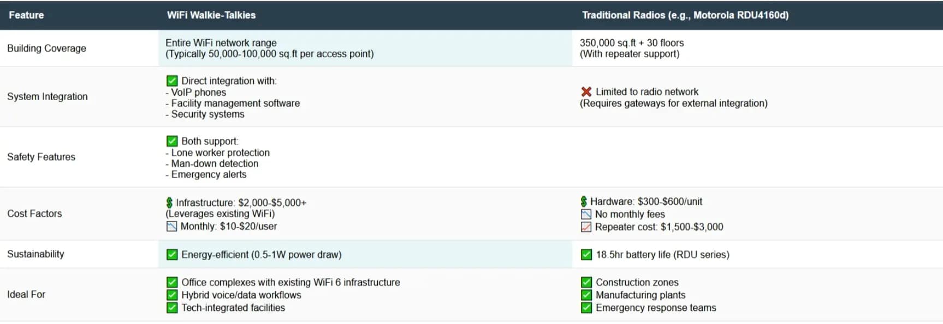Click the "Sustainability" row label
Image resolution: width=943 pixels, height=324 pixels.
(x=35, y=254)
